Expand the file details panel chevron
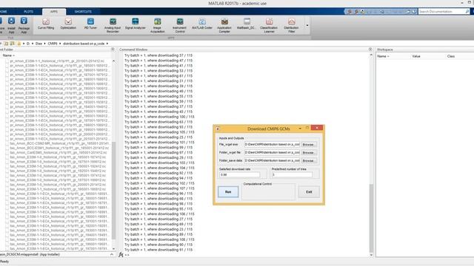 (x=112, y=254)
